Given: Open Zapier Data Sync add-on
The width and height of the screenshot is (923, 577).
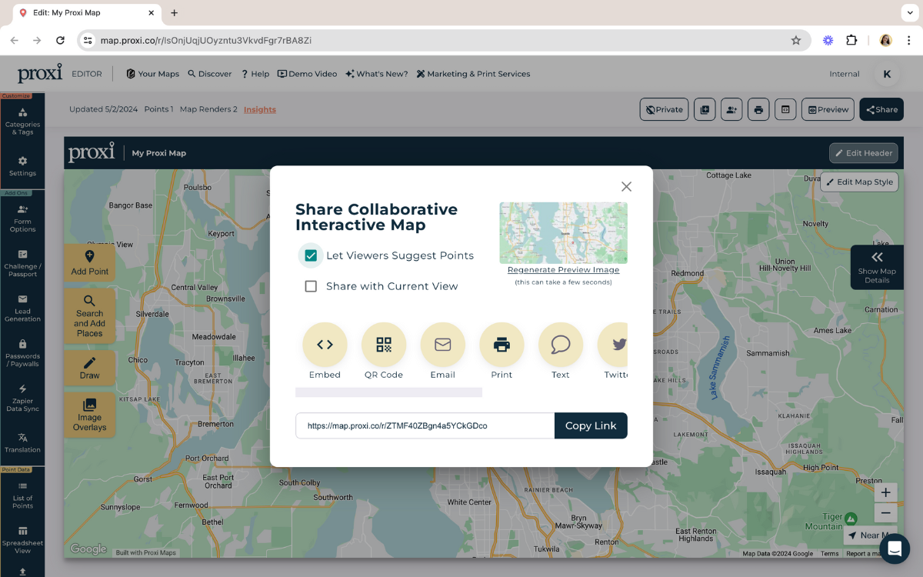Looking at the screenshot, I should click(x=22, y=398).
